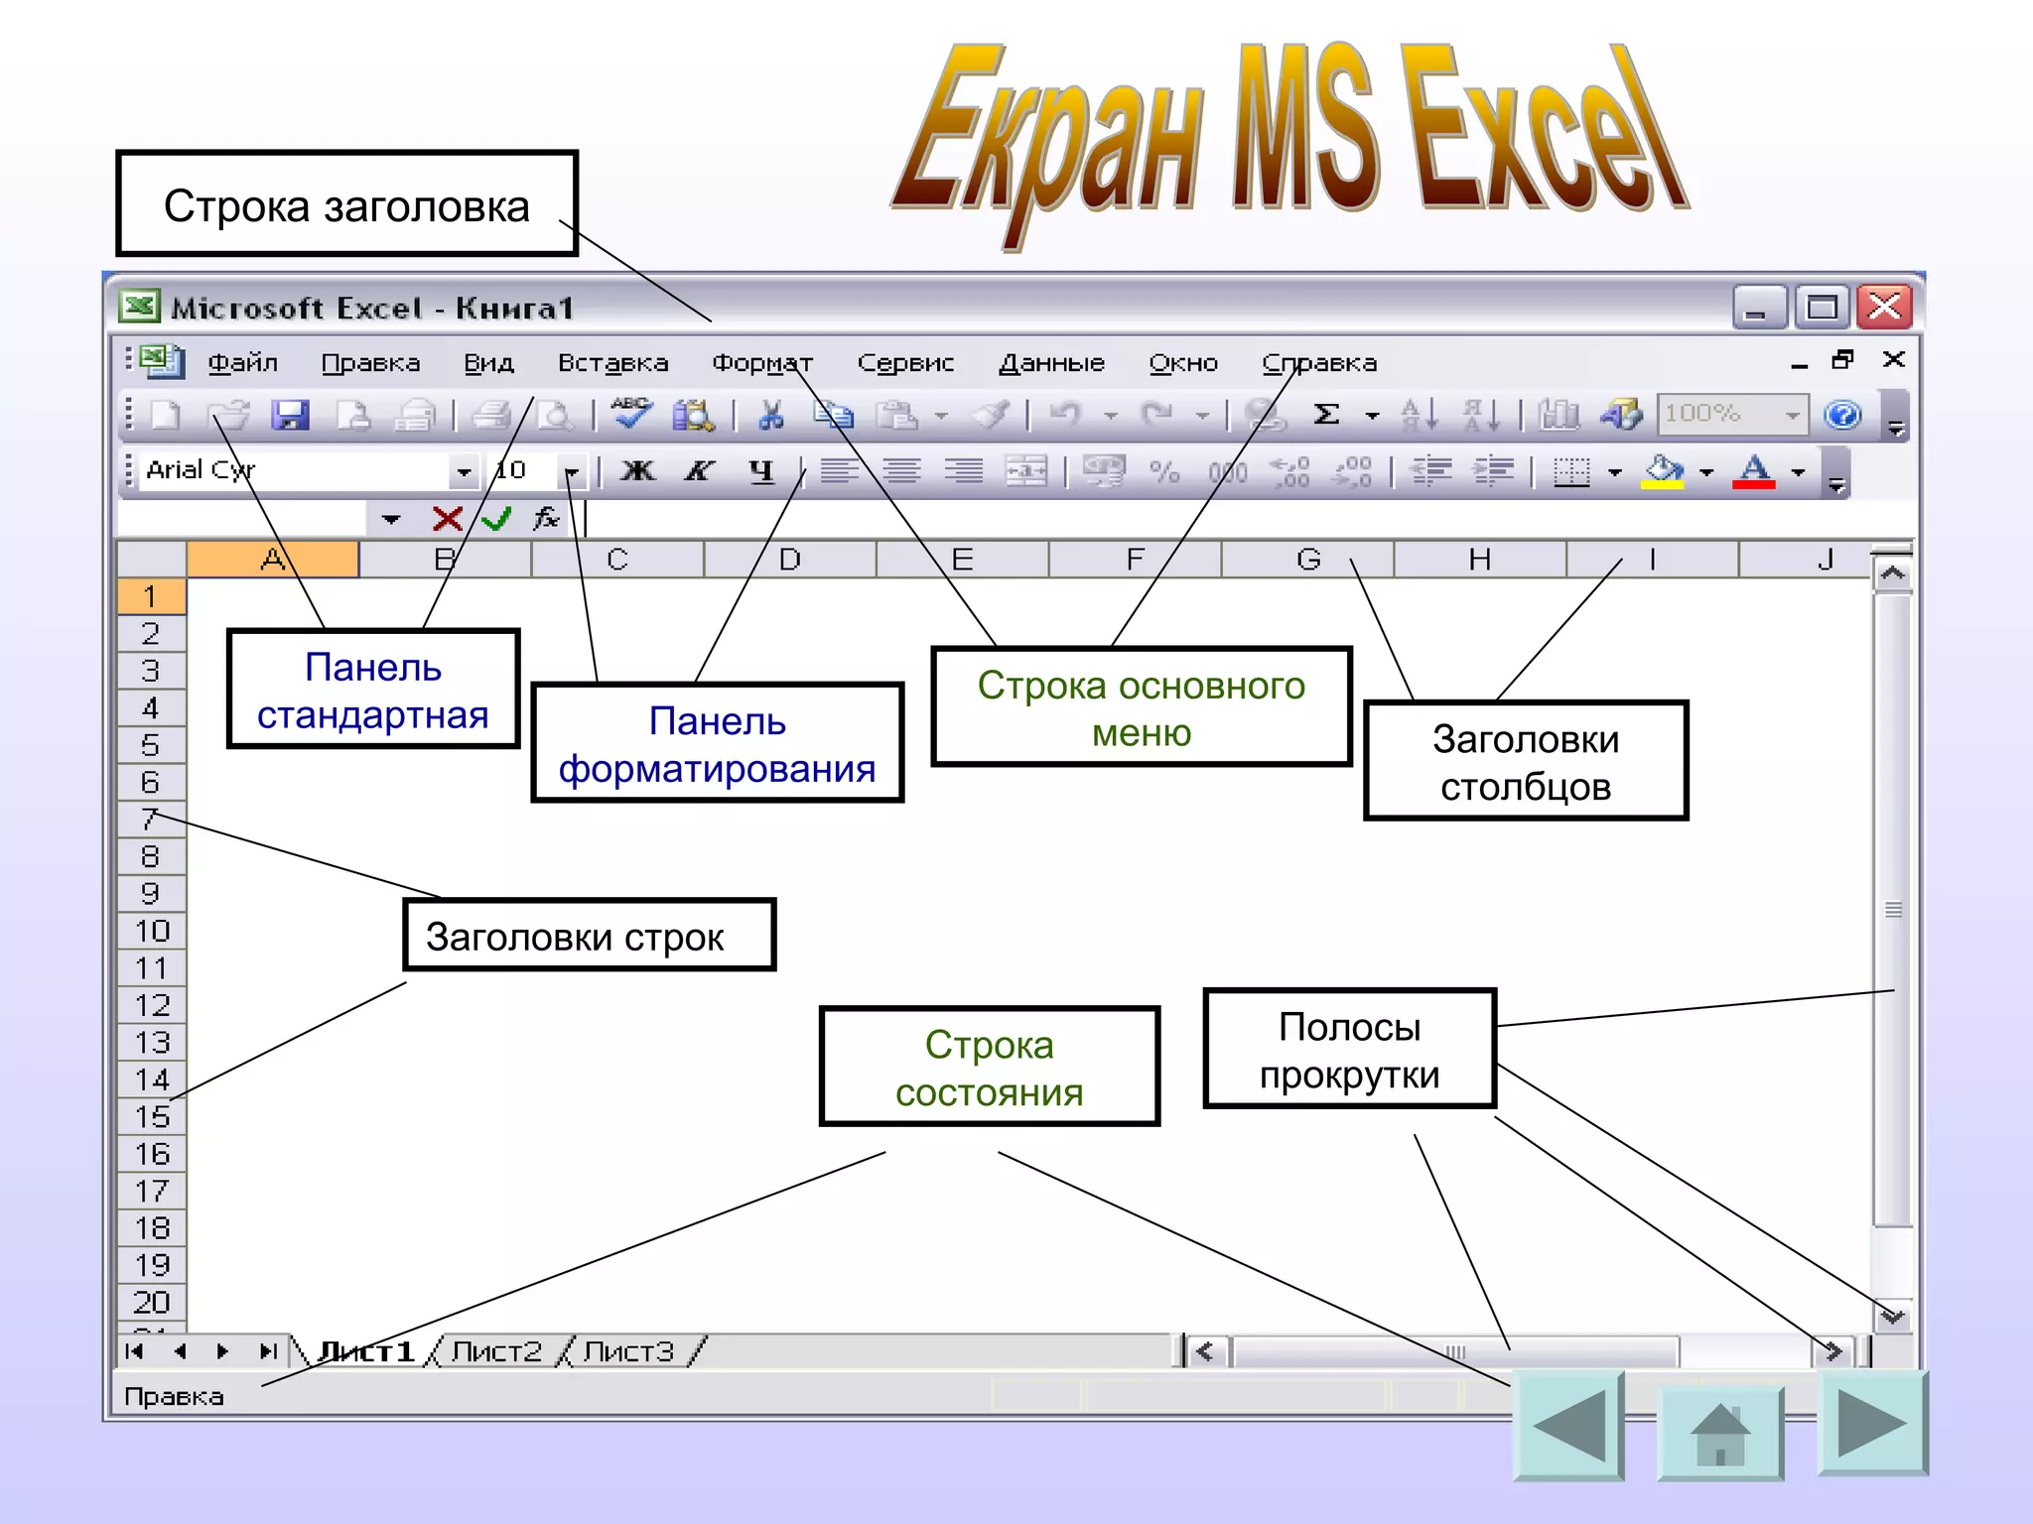Select column header D
This screenshot has height=1524, width=2033.
(789, 560)
